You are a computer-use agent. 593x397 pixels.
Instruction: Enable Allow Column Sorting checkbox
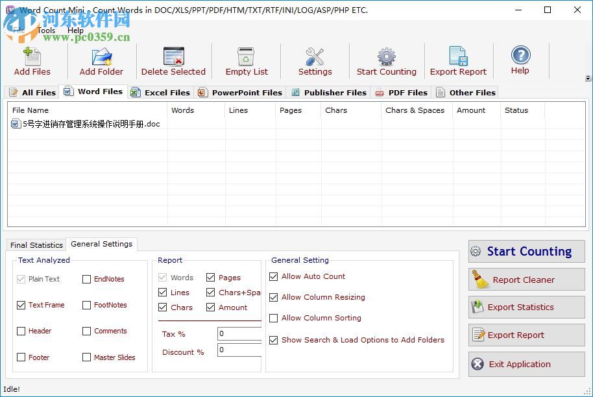[273, 318]
